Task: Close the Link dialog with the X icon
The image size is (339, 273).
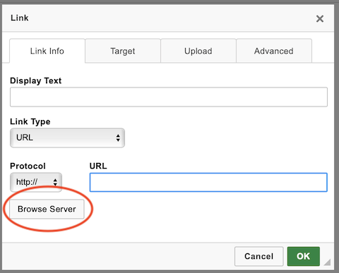Action: [x=320, y=18]
